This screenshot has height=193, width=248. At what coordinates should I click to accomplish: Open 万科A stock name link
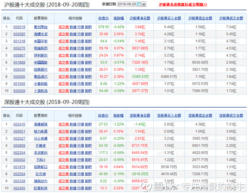41,160
